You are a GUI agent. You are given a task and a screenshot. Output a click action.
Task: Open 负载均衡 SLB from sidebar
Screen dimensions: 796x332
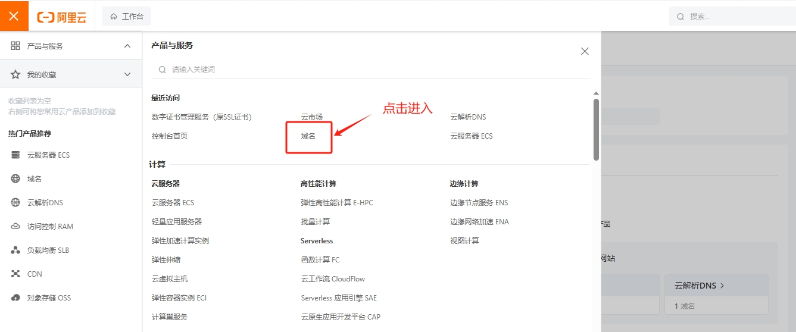(x=48, y=250)
